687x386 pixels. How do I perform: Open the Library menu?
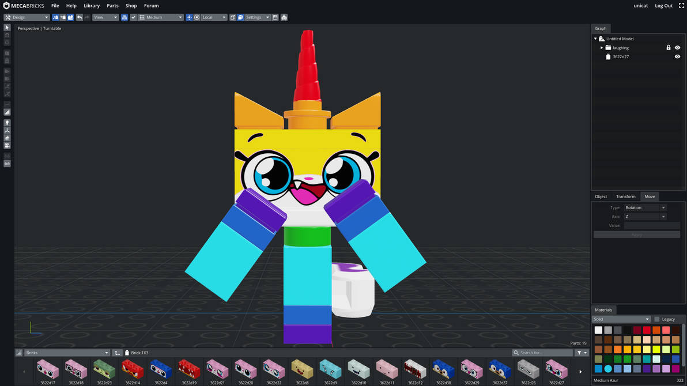92,6
